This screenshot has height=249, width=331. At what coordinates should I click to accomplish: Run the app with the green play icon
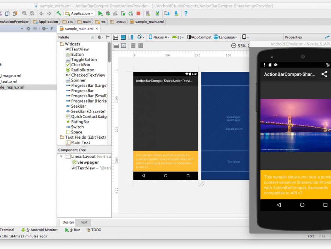click(100, 13)
